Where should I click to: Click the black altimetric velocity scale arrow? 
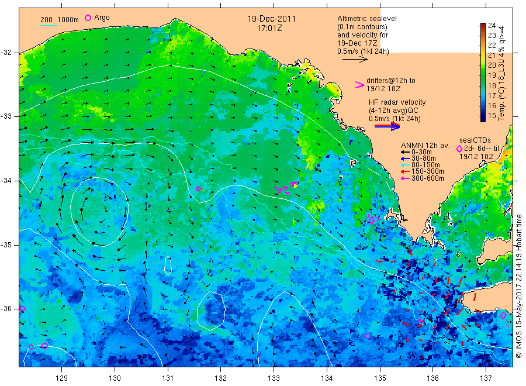coord(355,60)
